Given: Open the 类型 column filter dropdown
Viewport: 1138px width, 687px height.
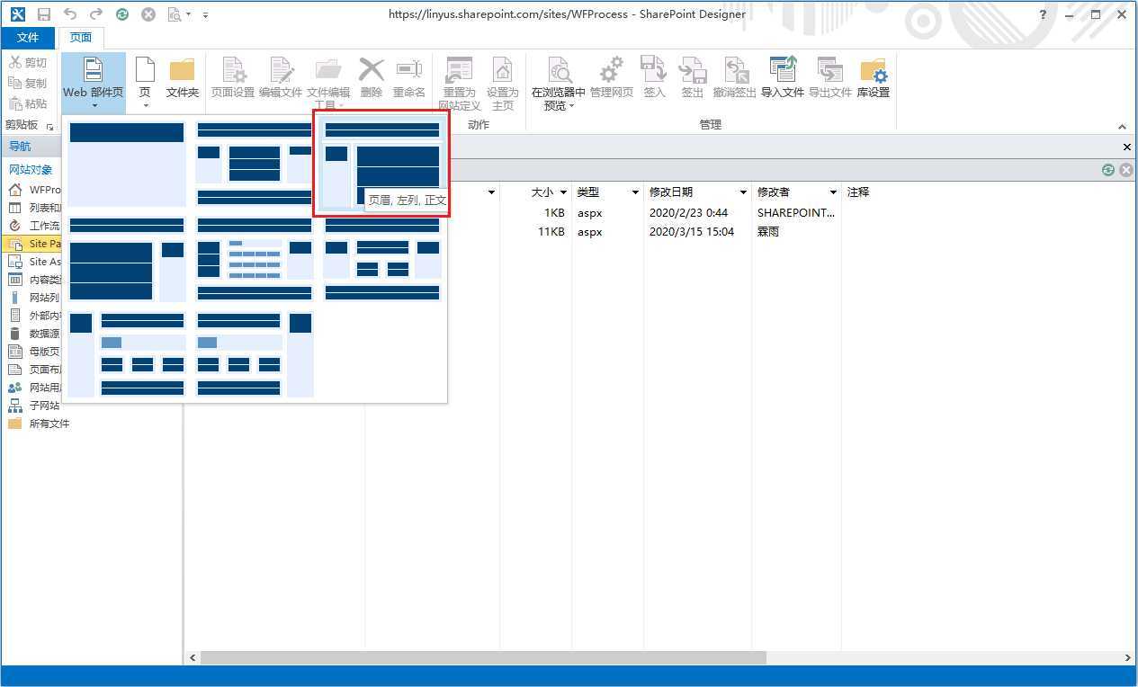Looking at the screenshot, I should tap(635, 192).
